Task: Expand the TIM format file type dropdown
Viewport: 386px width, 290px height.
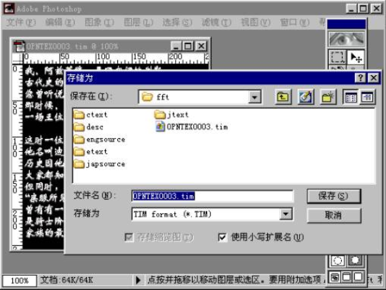Action: (x=286, y=214)
